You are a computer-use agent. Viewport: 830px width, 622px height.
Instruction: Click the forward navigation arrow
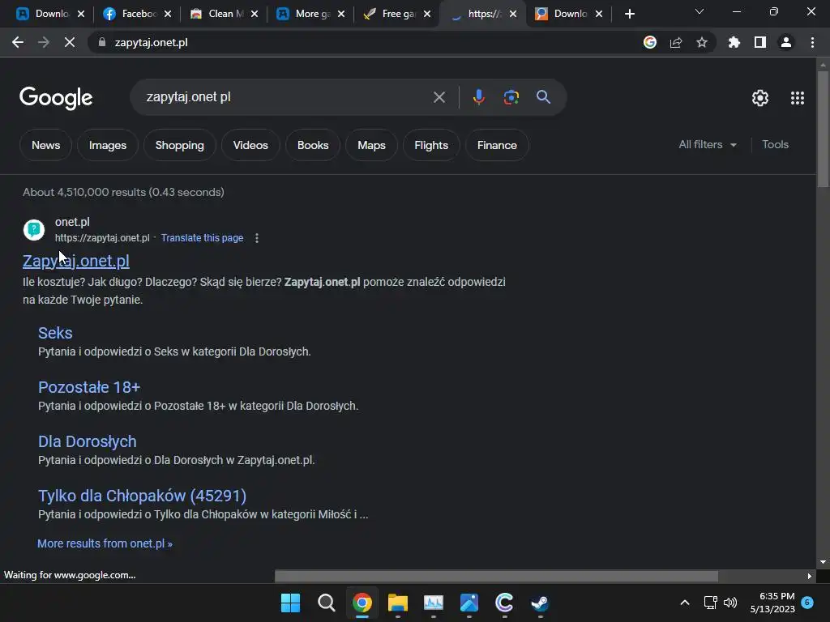tap(44, 42)
